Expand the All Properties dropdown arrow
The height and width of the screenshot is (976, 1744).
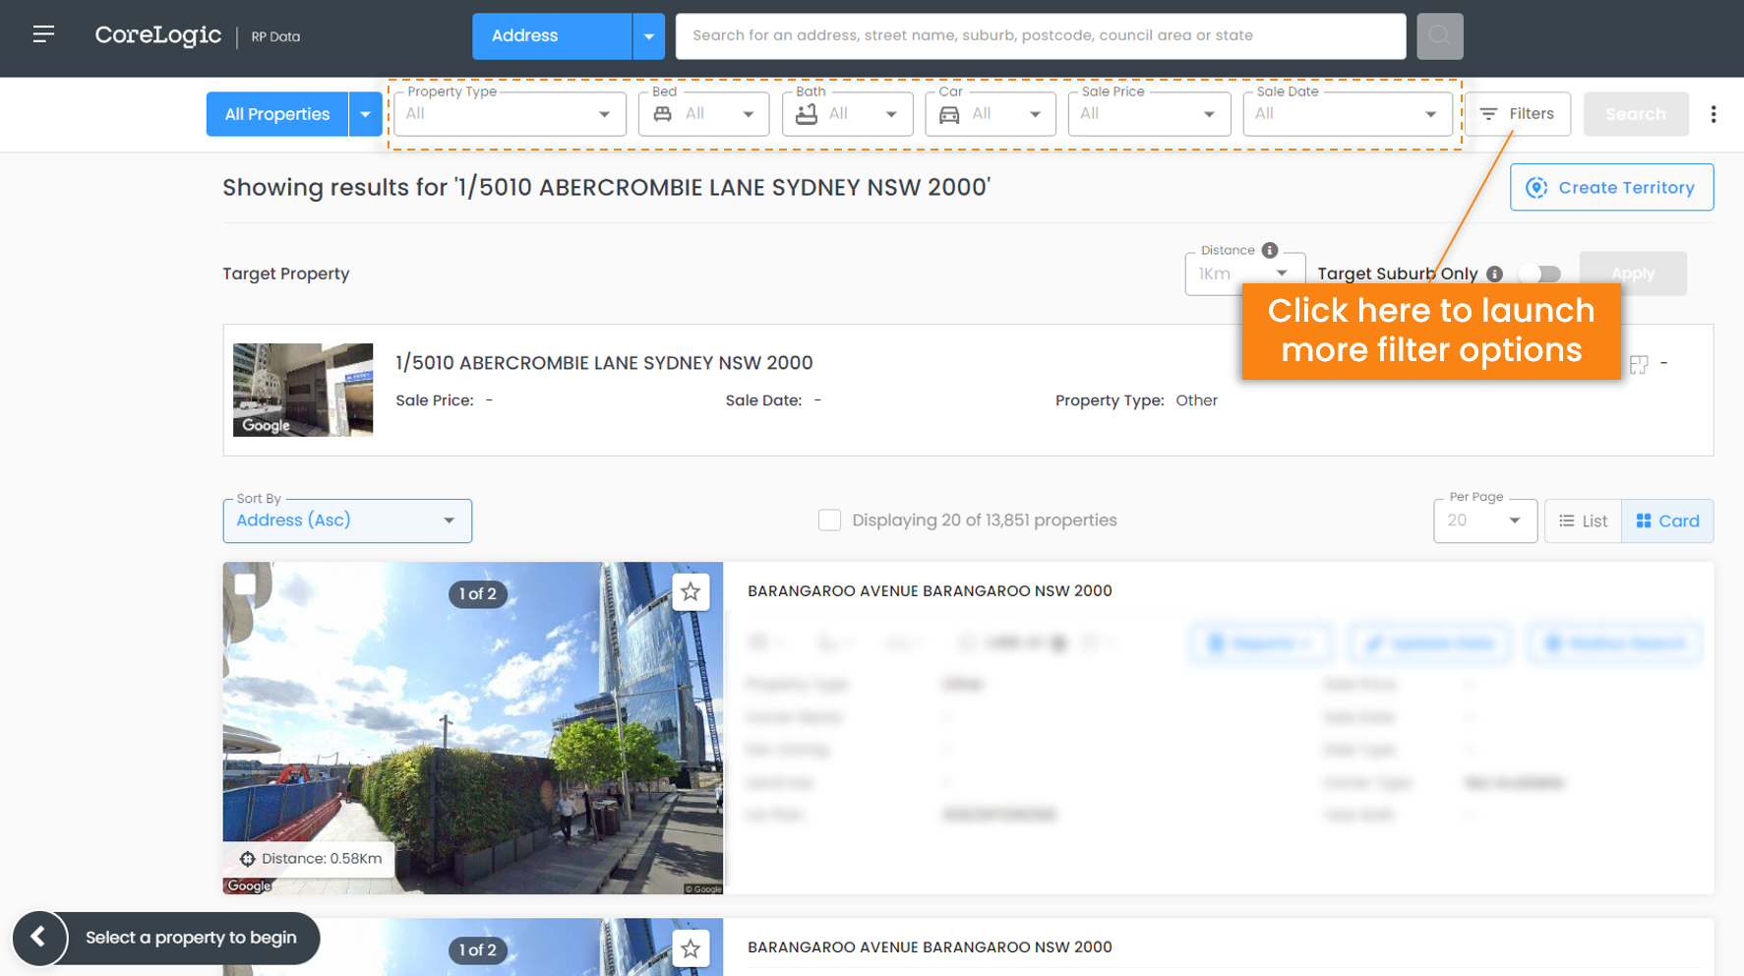pos(365,114)
